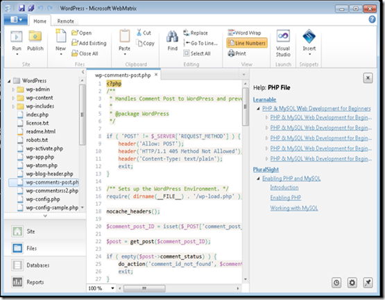
Task: Open the Home ribbon tab
Action: 40,21
